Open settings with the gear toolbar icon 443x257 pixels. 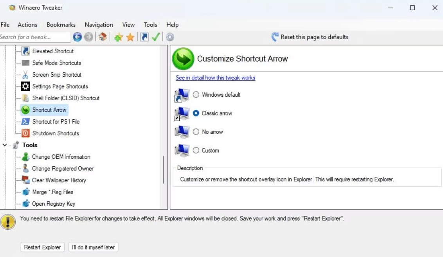(170, 37)
